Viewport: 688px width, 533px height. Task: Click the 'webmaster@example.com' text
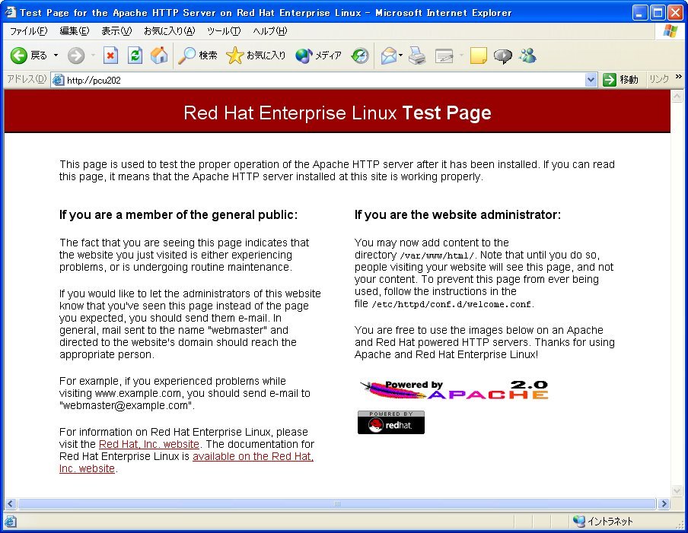pyautogui.click(x=126, y=405)
